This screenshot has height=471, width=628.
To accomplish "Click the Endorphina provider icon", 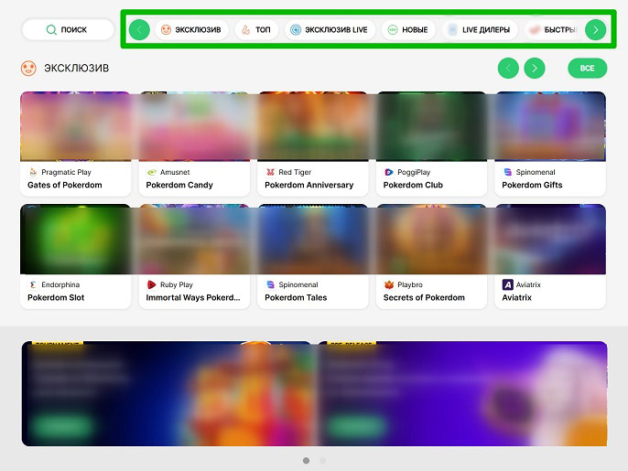I will point(33,284).
